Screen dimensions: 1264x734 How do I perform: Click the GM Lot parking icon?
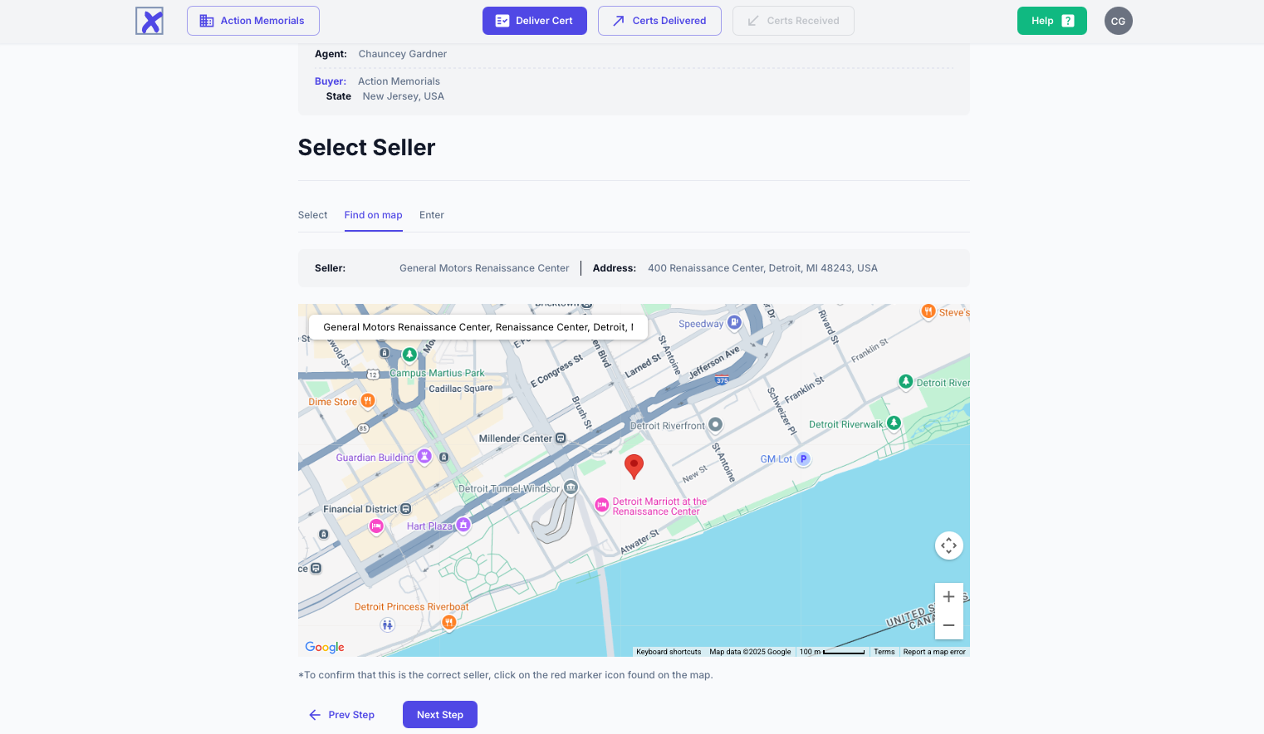pos(803,459)
